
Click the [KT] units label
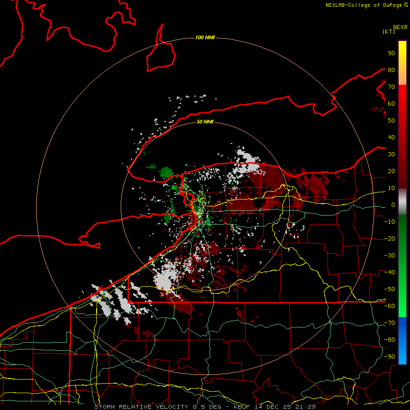pyautogui.click(x=389, y=31)
